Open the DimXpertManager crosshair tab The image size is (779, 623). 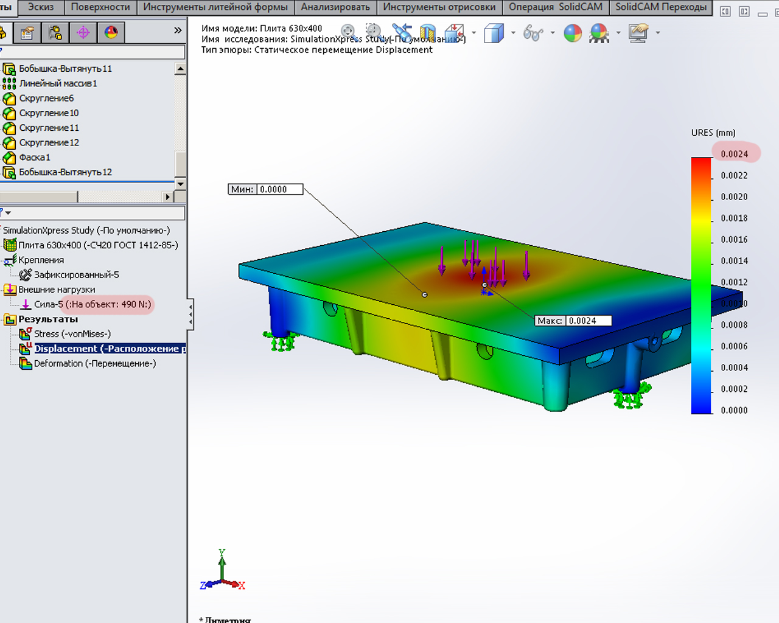pos(83,32)
